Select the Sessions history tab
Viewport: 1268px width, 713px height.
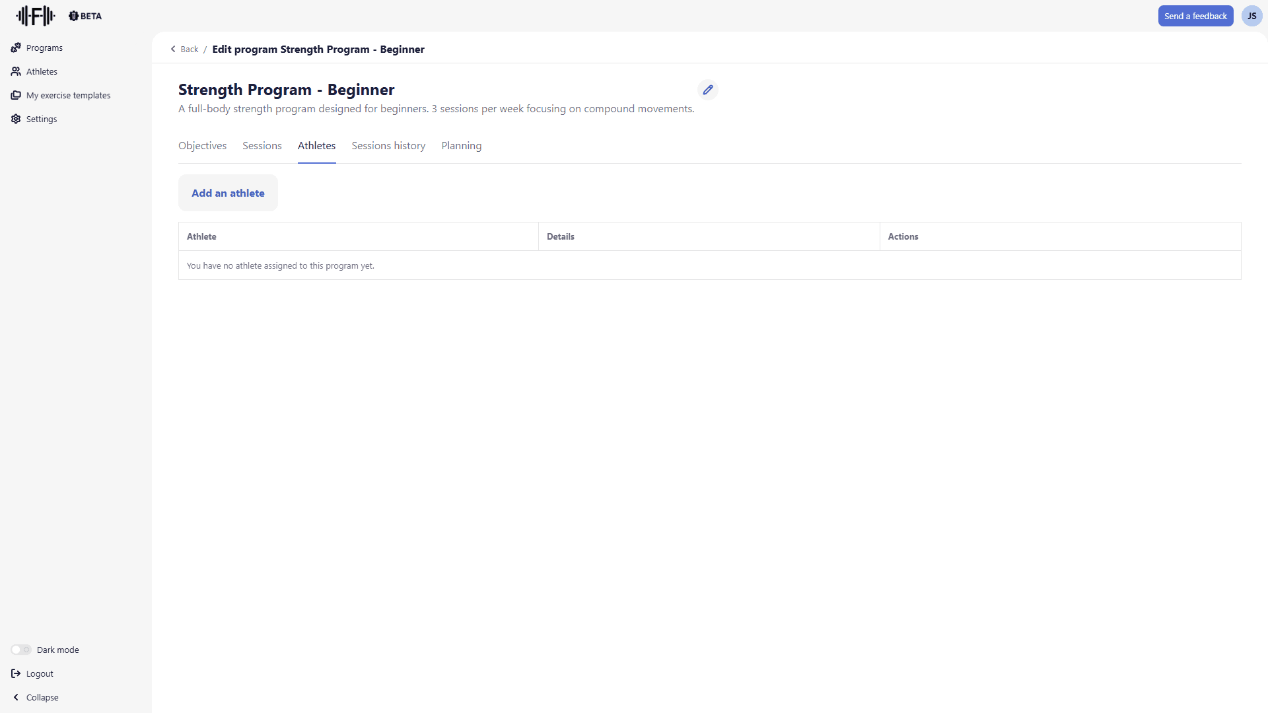(388, 146)
